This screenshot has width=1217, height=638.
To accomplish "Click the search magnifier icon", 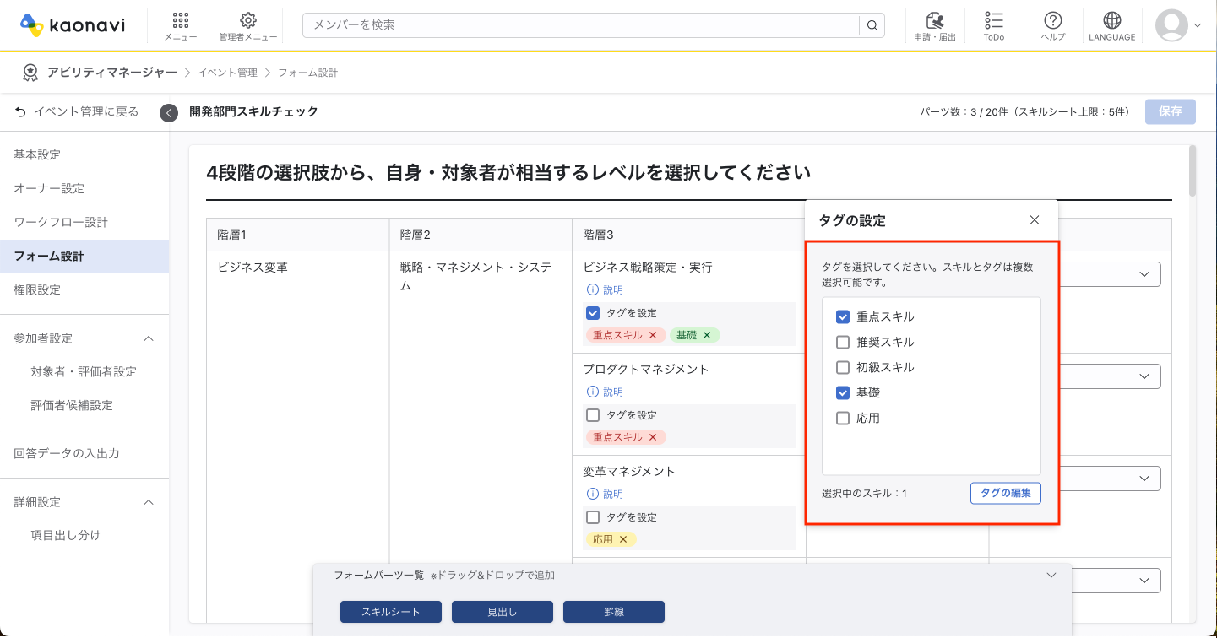I will click(872, 25).
